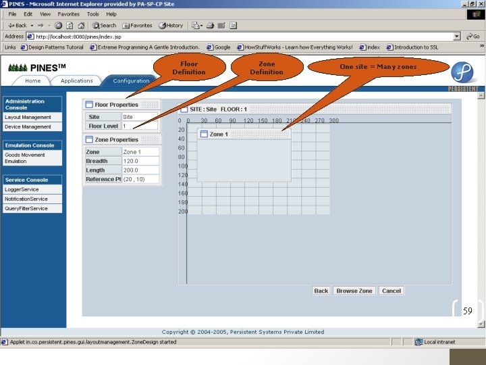The width and height of the screenshot is (486, 365).
Task: Click the Forward arrow toolbar icon
Action: click(40, 26)
